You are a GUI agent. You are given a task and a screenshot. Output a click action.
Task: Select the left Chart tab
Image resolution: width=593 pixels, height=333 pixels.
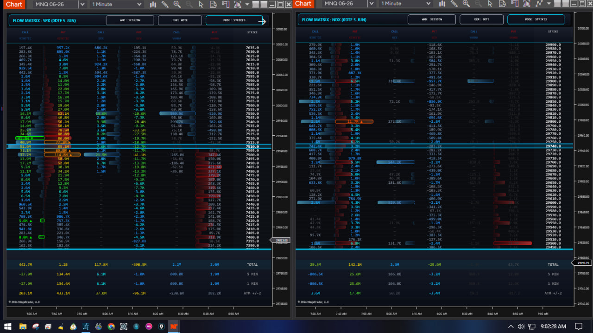click(x=14, y=4)
